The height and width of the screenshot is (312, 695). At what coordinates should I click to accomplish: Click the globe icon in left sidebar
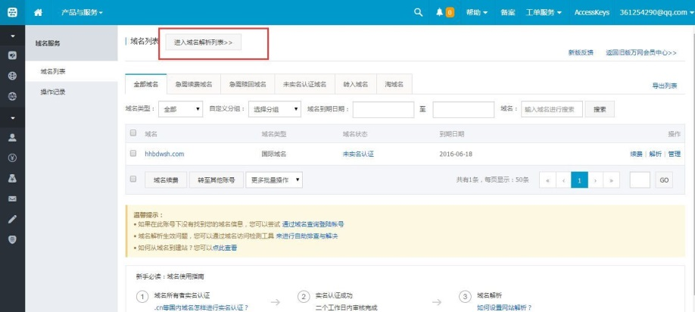click(12, 76)
